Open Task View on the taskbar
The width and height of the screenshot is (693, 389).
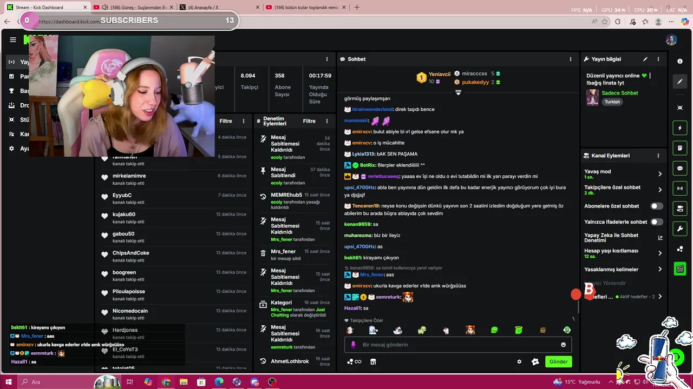click(x=130, y=381)
